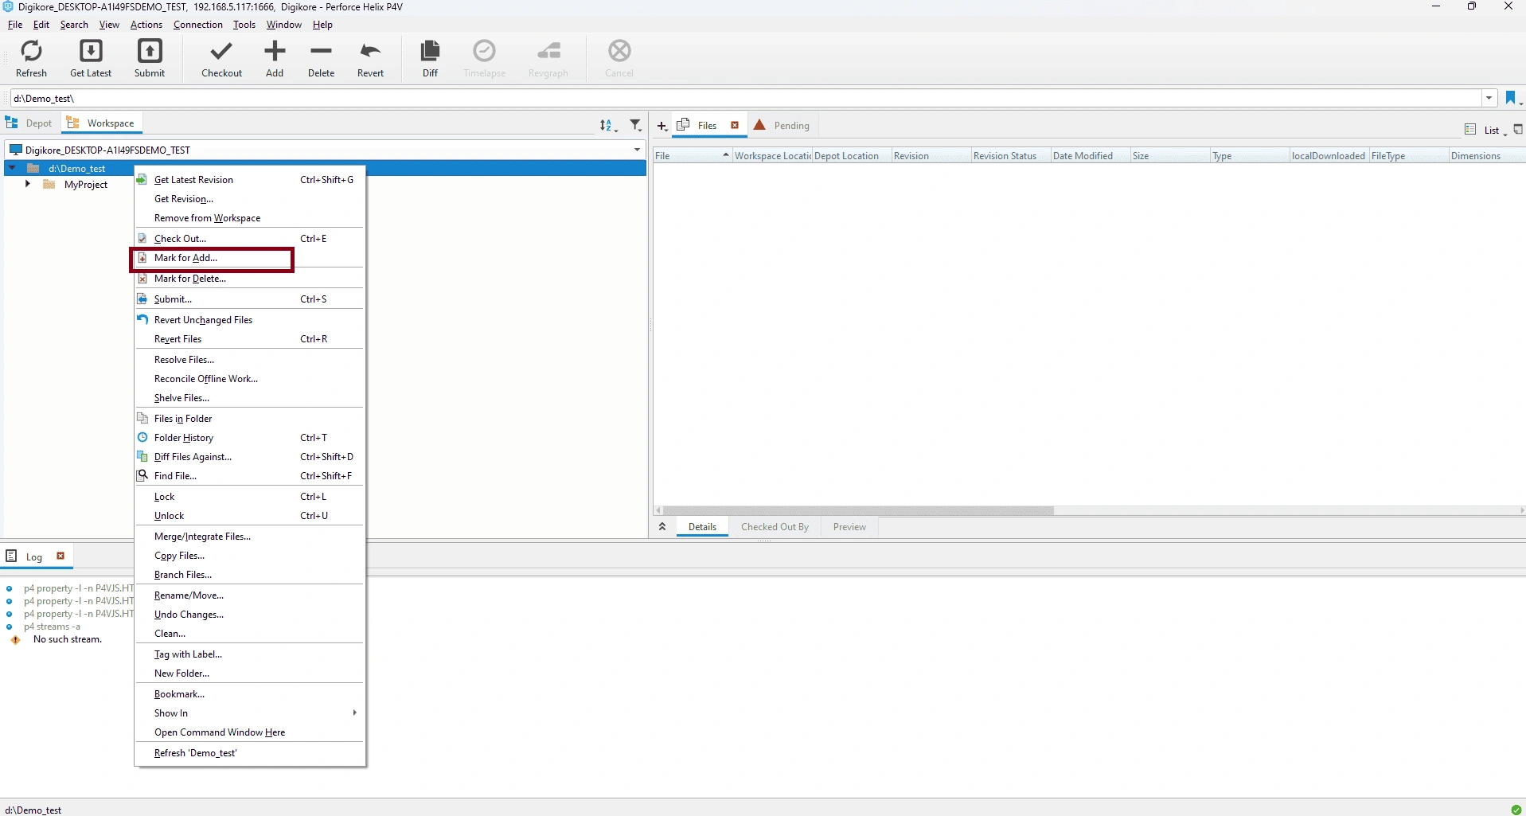The image size is (1526, 816).
Task: Expand the MyProject folder node
Action: click(x=28, y=184)
